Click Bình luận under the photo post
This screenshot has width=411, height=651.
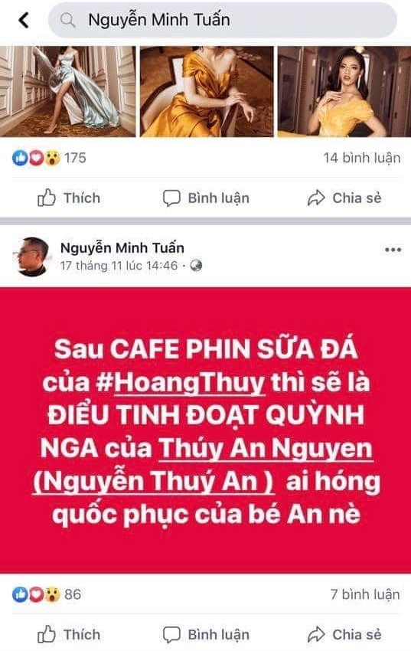[206, 198]
